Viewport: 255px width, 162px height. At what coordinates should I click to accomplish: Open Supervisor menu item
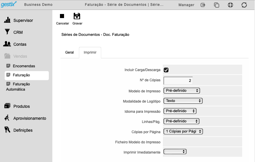coord(23,20)
